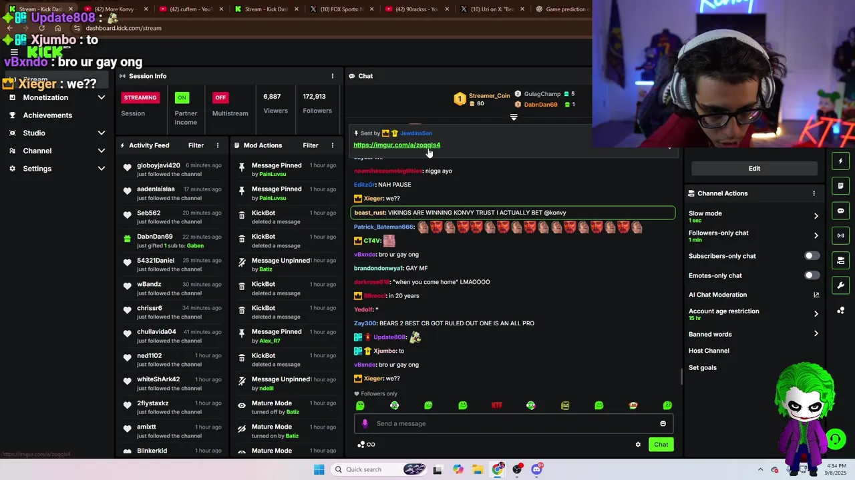Screen dimensions: 855x480
Task: Click the three-dots cluster icon in the right rail
Action: tap(840, 311)
